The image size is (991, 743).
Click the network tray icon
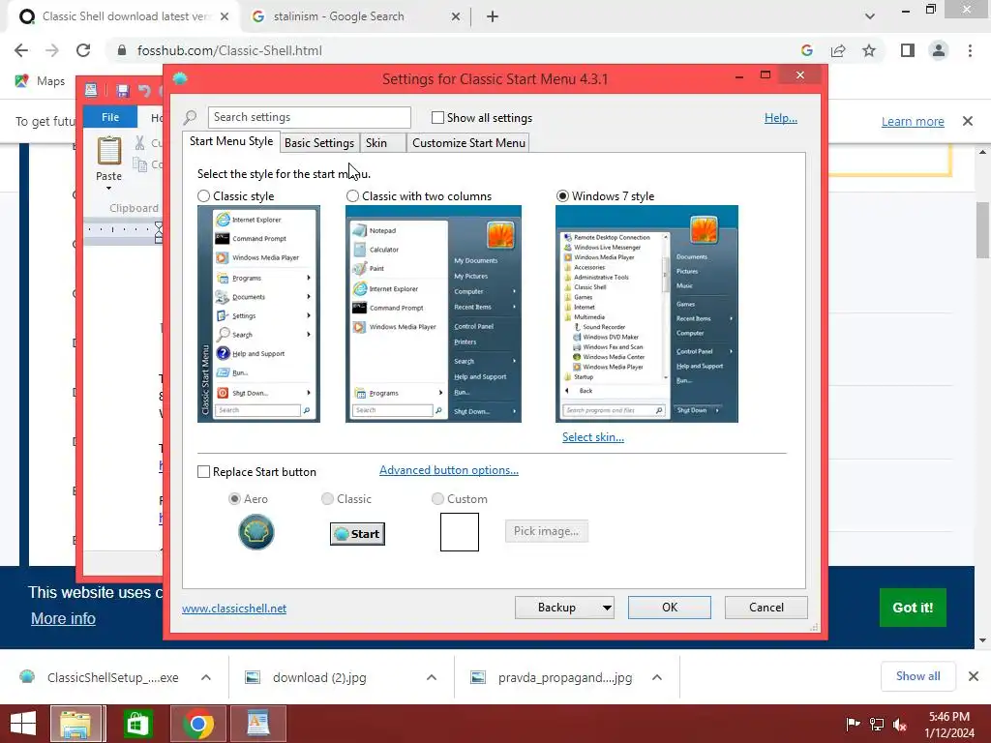coord(877,725)
